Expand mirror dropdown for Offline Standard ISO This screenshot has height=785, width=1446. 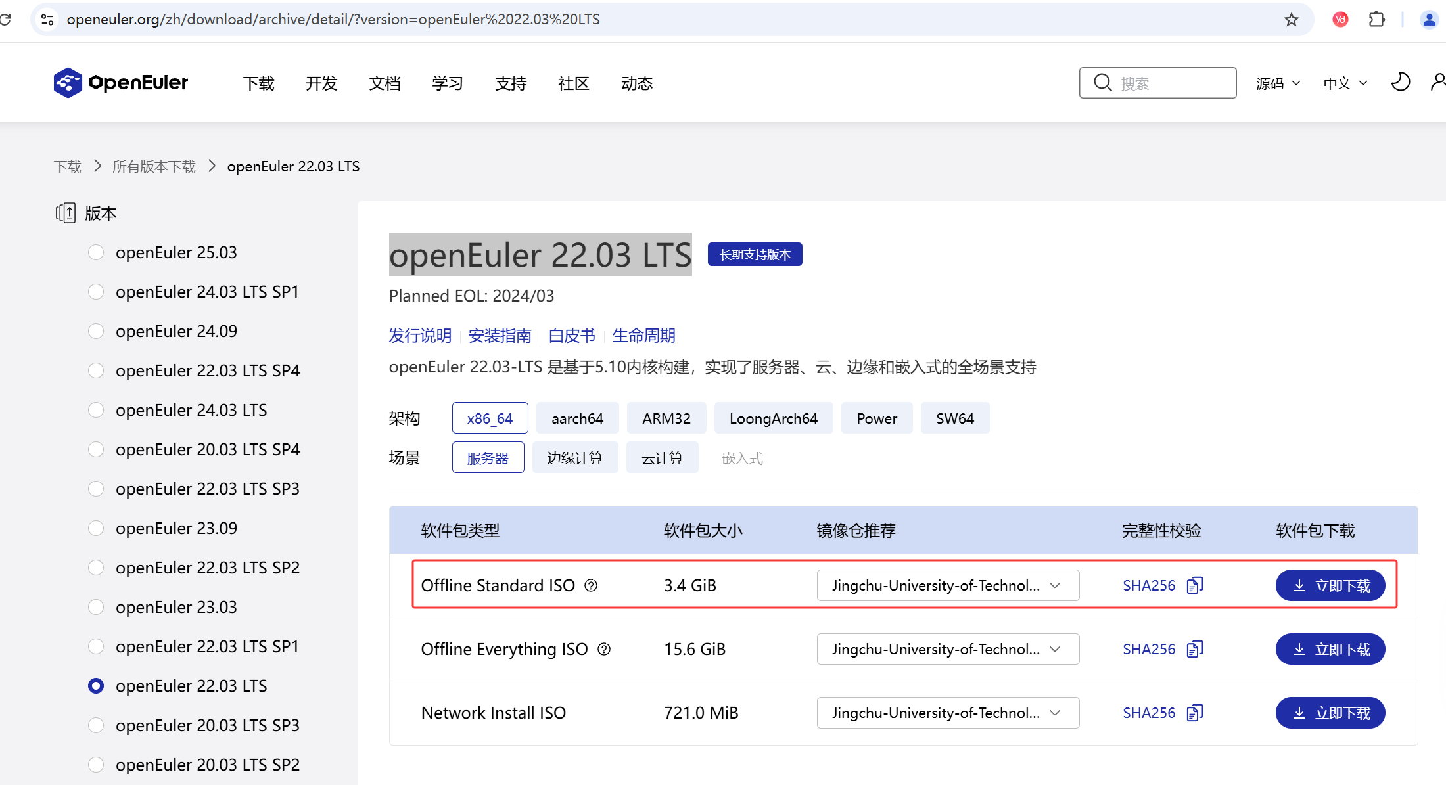948,585
